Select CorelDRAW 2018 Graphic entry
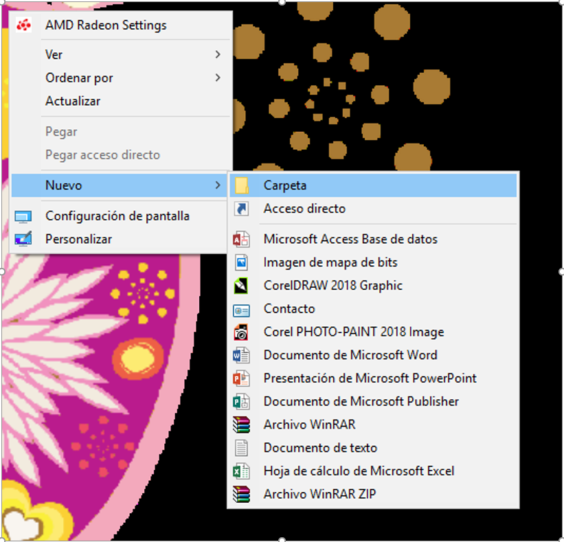This screenshot has width=564, height=542. tap(373, 286)
